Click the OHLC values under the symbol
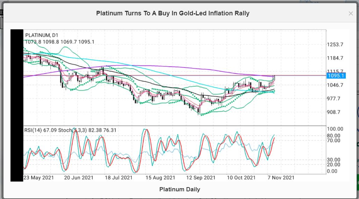Image resolution: width=359 pixels, height=199 pixels. point(59,42)
